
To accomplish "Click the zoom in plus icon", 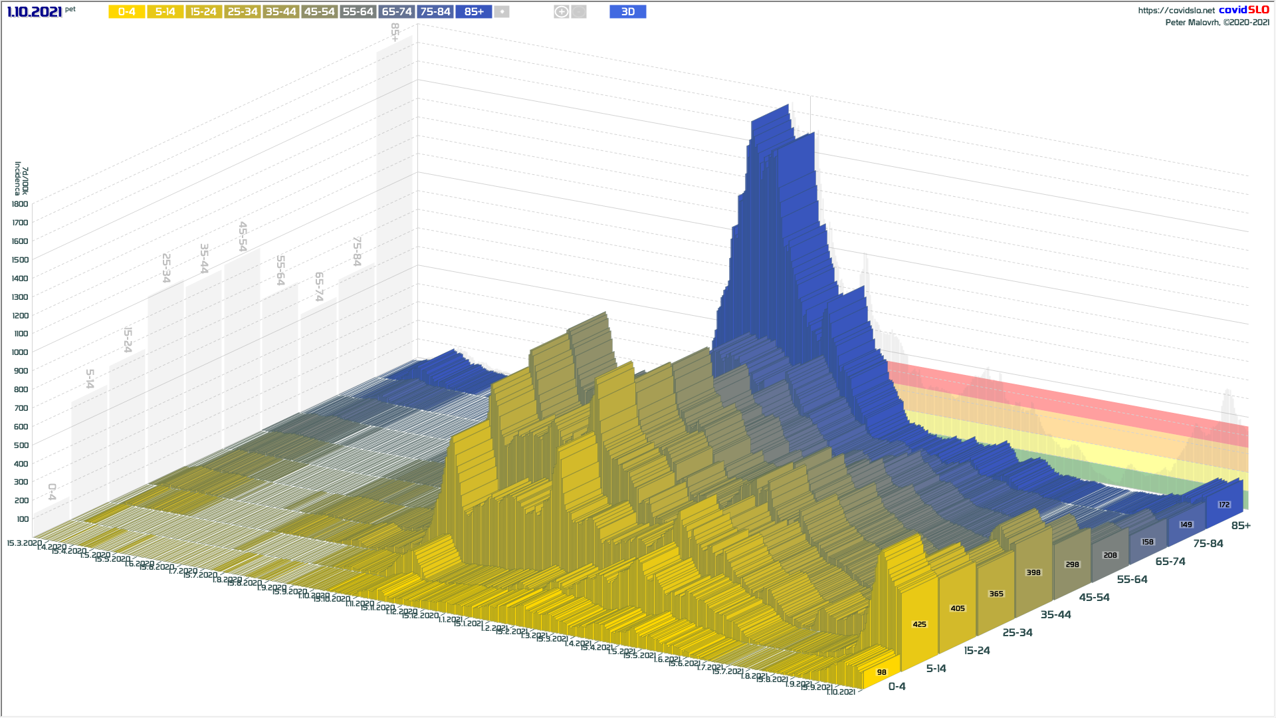I will [x=562, y=12].
